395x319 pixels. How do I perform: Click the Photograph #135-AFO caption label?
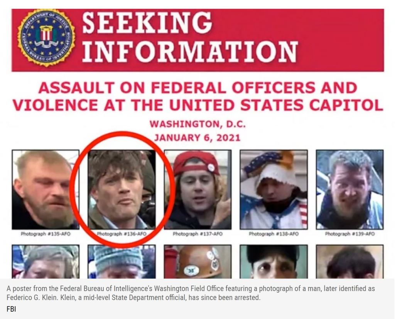(46, 234)
